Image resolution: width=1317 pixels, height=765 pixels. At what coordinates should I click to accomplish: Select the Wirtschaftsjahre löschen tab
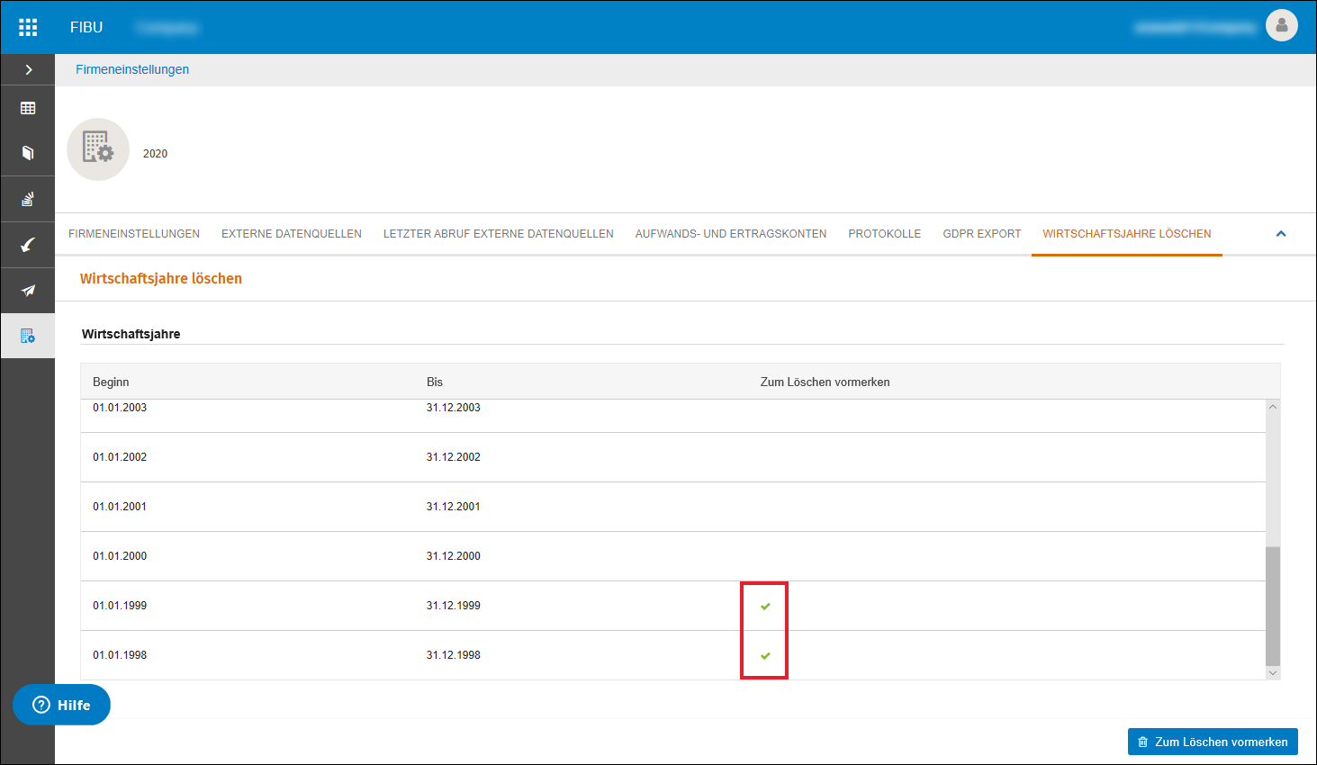coord(1127,234)
